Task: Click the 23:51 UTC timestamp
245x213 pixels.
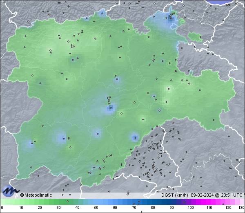Action: (x=232, y=195)
